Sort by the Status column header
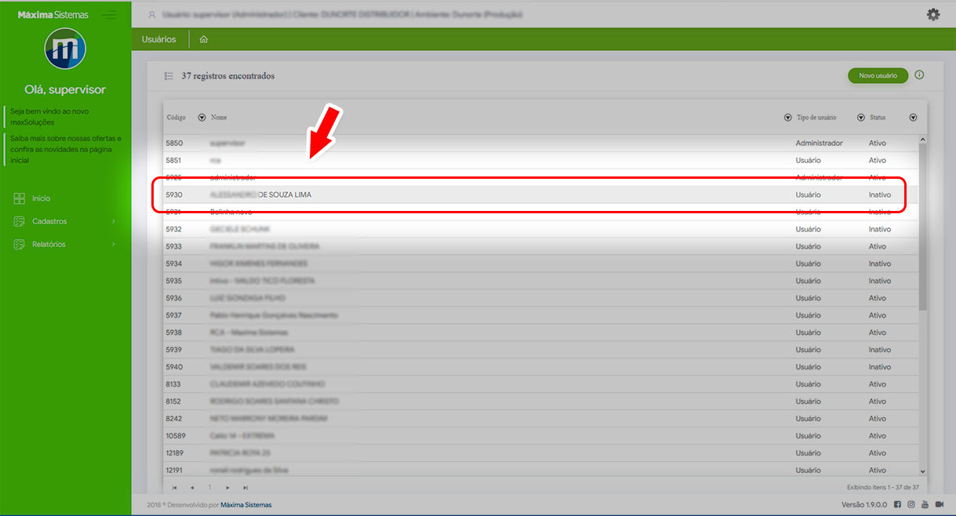This screenshot has height=516, width=956. pyautogui.click(x=878, y=118)
